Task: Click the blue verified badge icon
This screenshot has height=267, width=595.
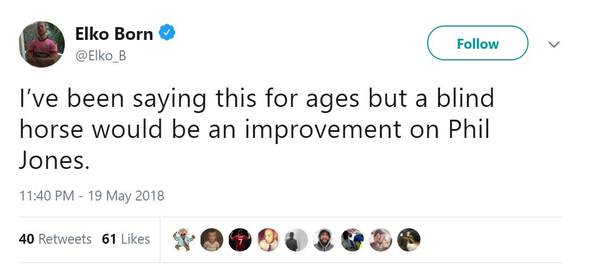Action: tap(167, 33)
